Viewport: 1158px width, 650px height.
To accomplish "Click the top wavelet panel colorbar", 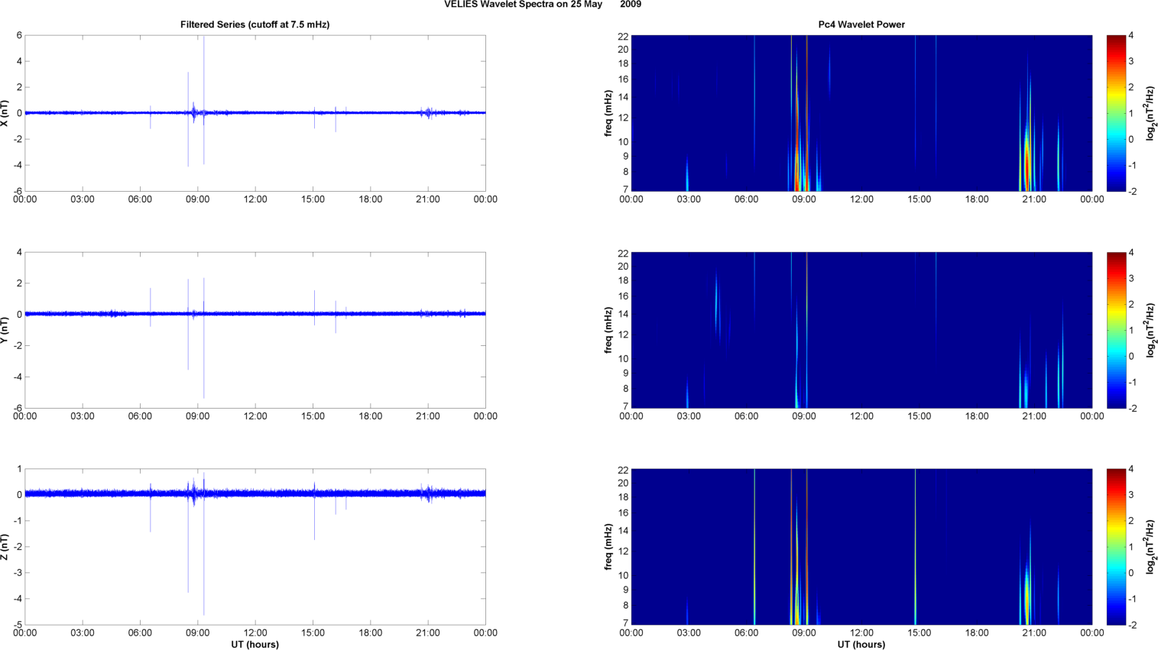I will 1116,113.
